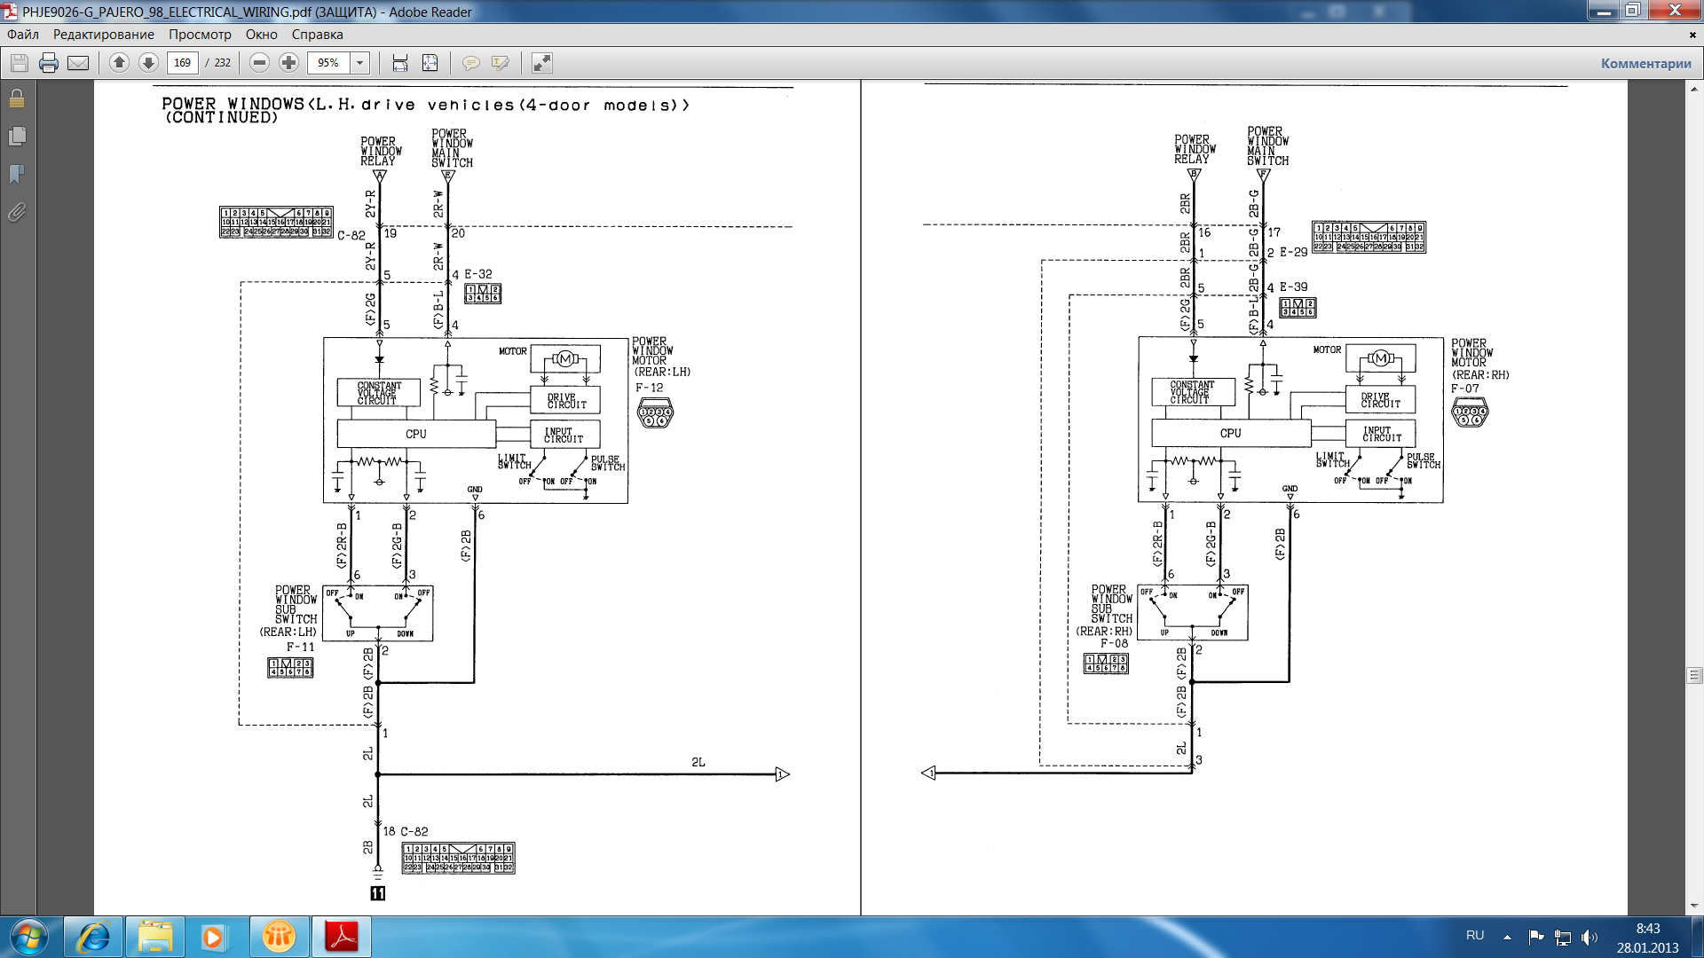Click the vertical scrollbar thumb
1704x958 pixels.
[1694, 676]
